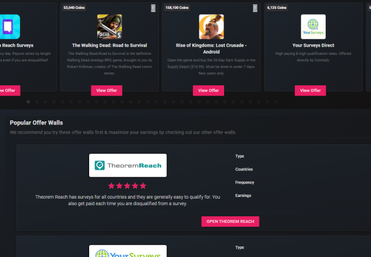
Task: Click the Your Surveys Direct globe icon
Action: point(313,27)
